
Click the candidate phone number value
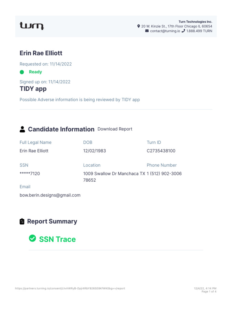[x=164, y=174]
